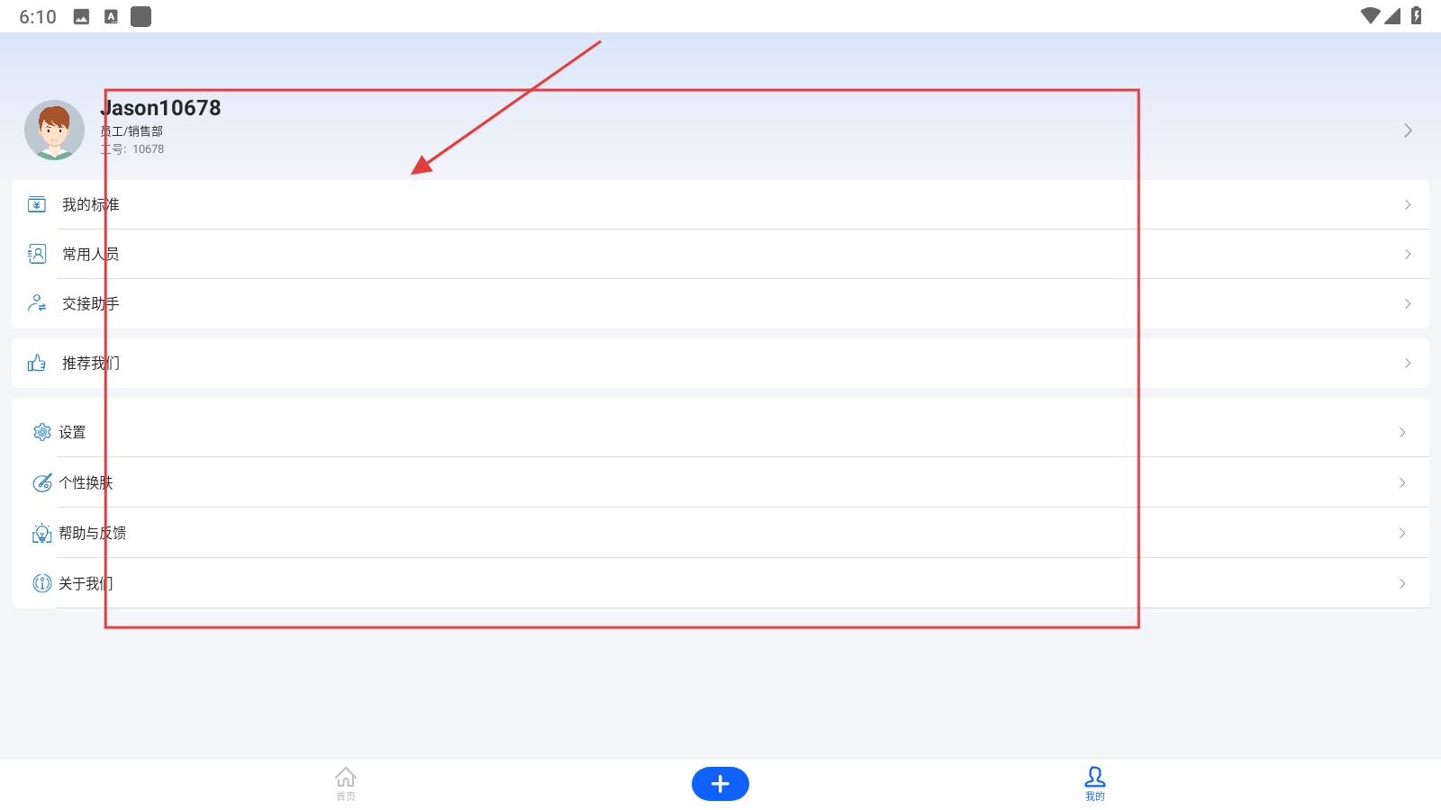This screenshot has width=1441, height=810.
Task: Open the 我的标准 yen icon
Action: [37, 204]
